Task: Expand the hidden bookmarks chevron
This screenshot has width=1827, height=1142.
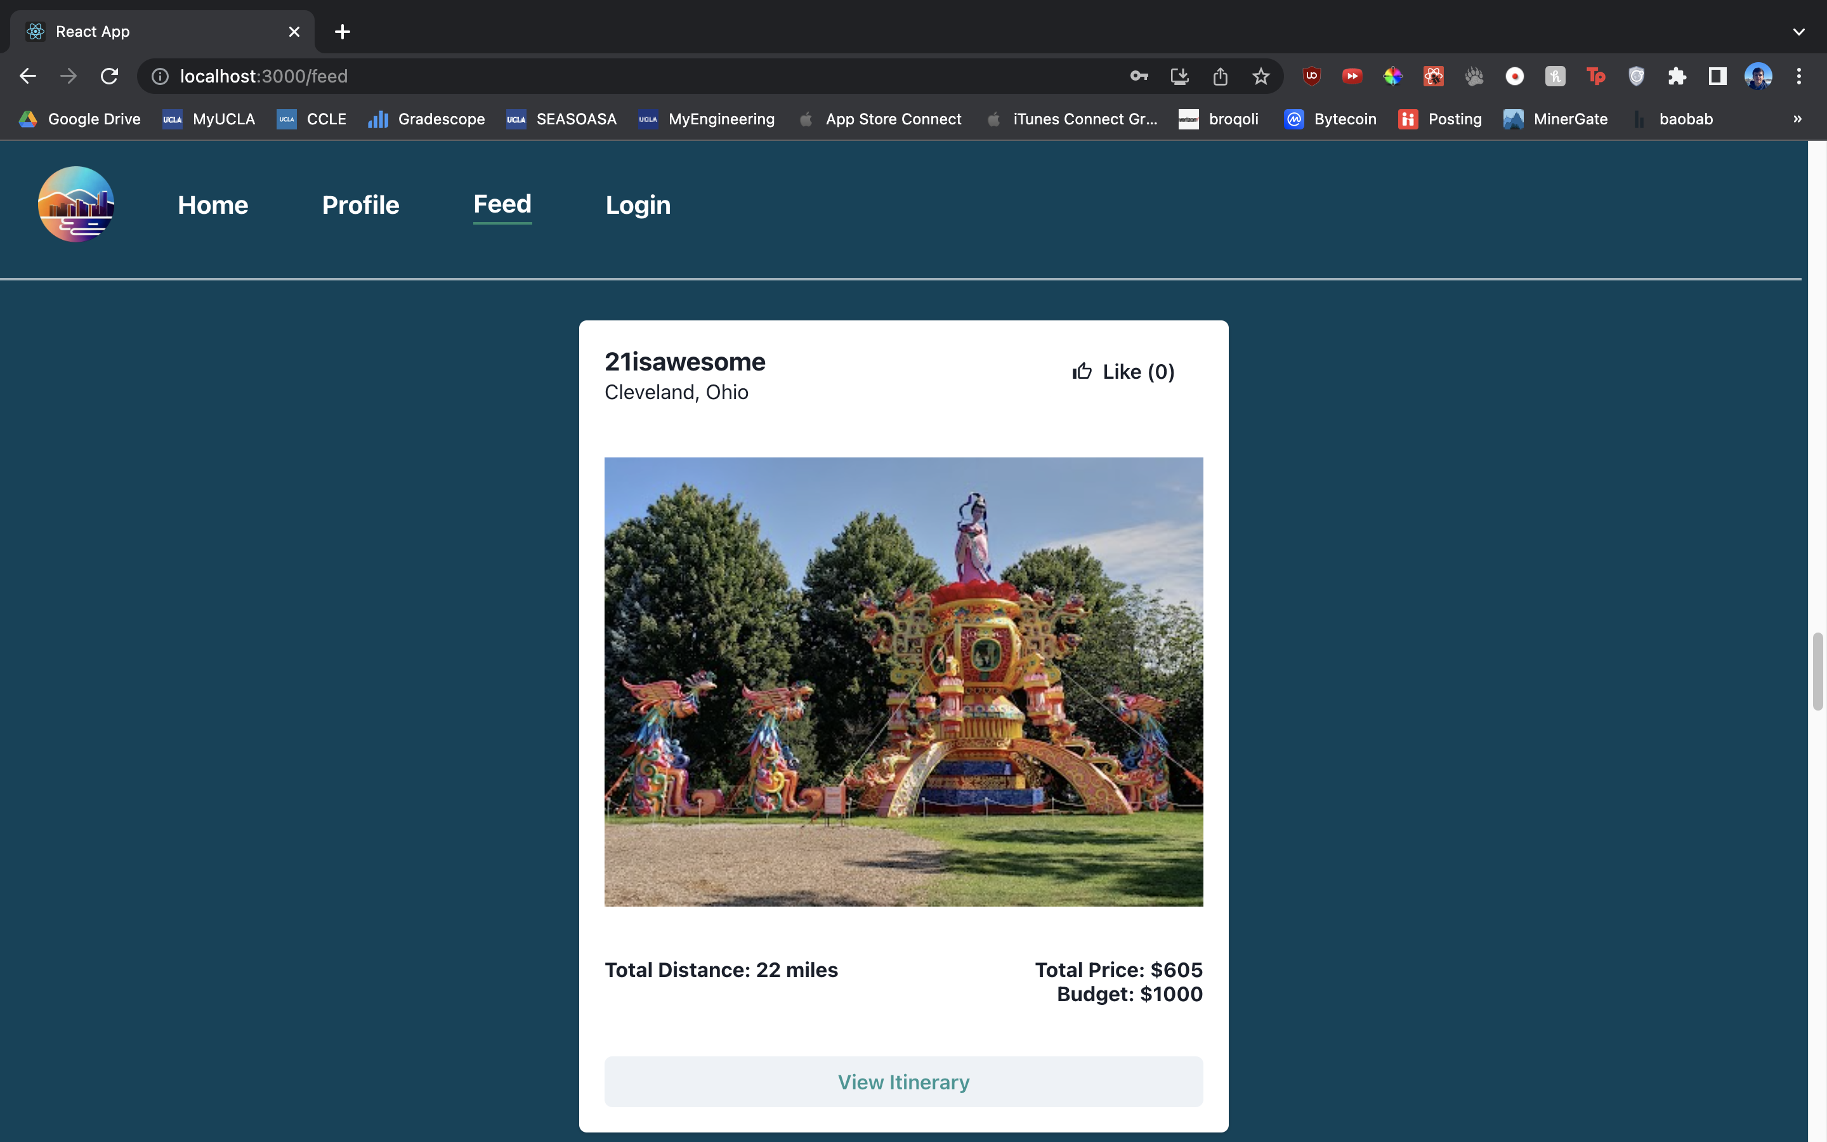Action: 1797,119
